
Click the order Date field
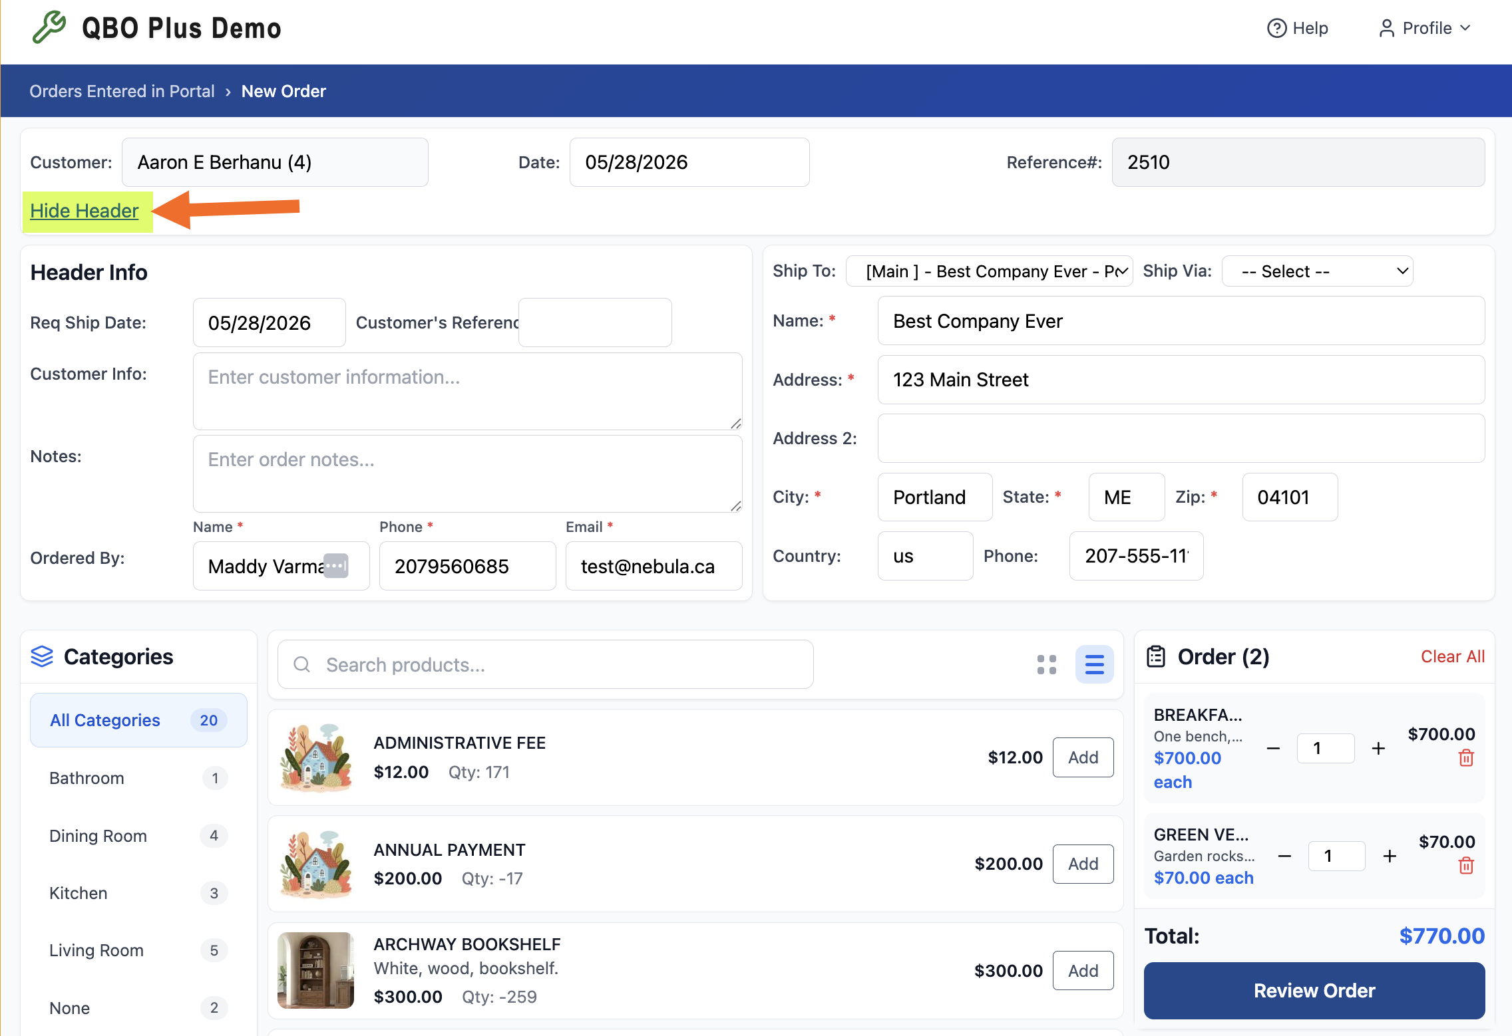pos(689,162)
